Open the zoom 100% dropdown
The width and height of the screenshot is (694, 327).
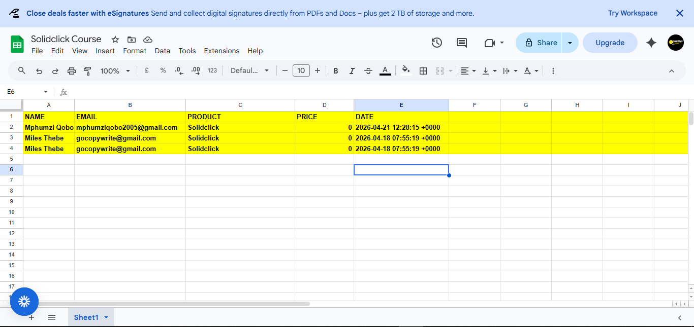pyautogui.click(x=115, y=71)
